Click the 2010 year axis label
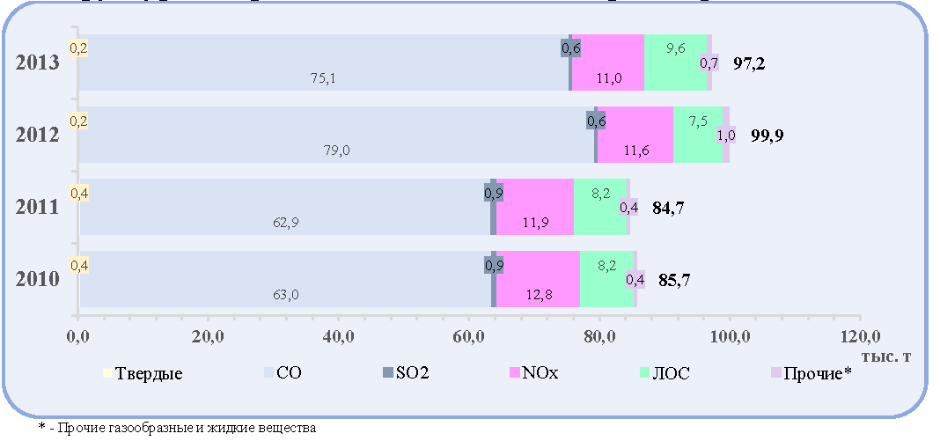The width and height of the screenshot is (940, 441). tap(37, 279)
